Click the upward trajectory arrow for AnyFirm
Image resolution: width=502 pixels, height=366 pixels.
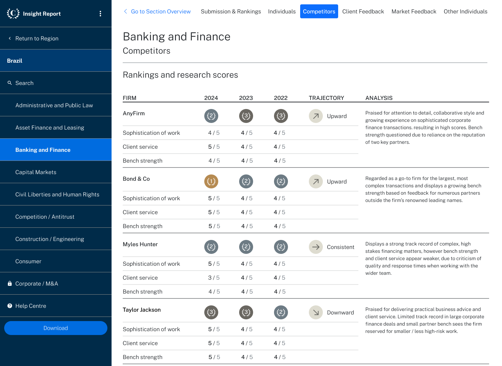[315, 116]
